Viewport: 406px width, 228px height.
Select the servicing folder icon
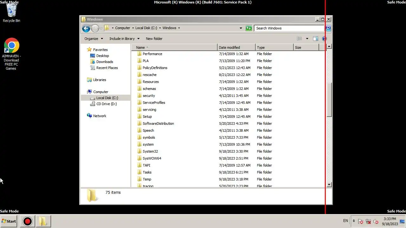pos(139,110)
